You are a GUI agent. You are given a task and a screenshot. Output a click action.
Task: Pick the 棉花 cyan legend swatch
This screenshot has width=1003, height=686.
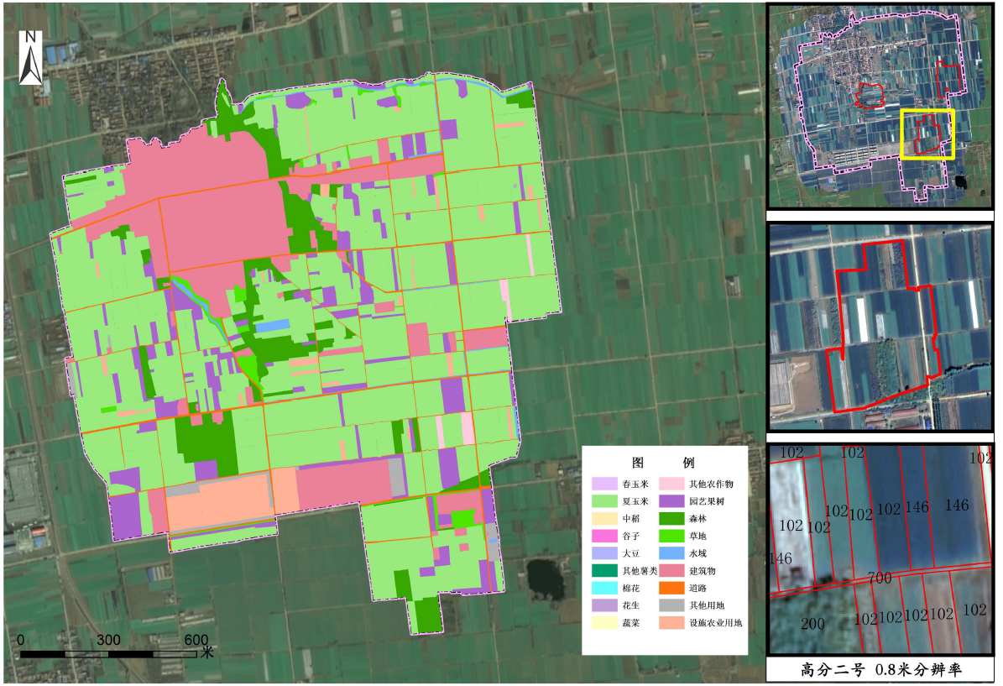pyautogui.click(x=603, y=588)
